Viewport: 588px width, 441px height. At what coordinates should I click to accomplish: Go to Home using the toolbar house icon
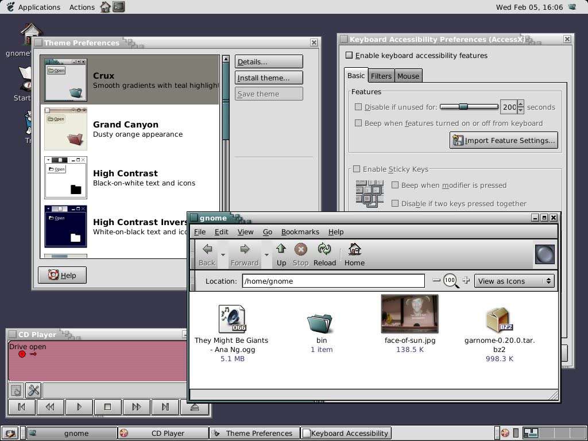click(x=354, y=254)
